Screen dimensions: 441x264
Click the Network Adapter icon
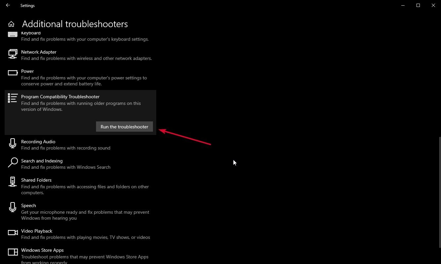pyautogui.click(x=13, y=54)
